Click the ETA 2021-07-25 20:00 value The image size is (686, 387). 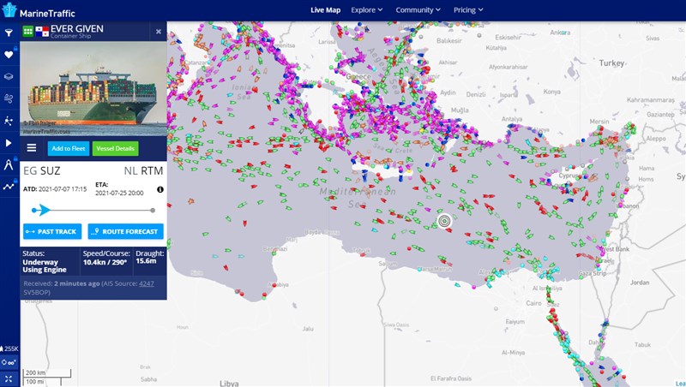[x=119, y=193]
